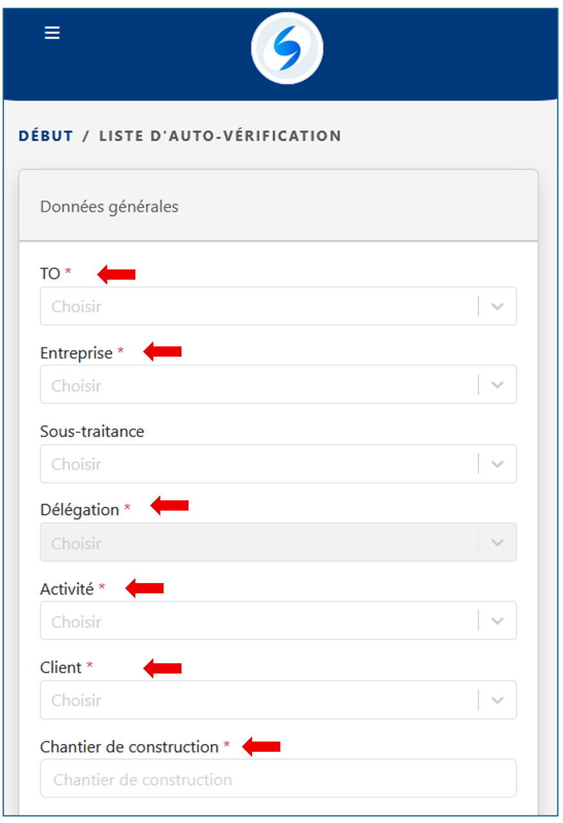This screenshot has width=563, height=823.
Task: Click the Sous-traitance chevron arrow
Action: point(498,464)
